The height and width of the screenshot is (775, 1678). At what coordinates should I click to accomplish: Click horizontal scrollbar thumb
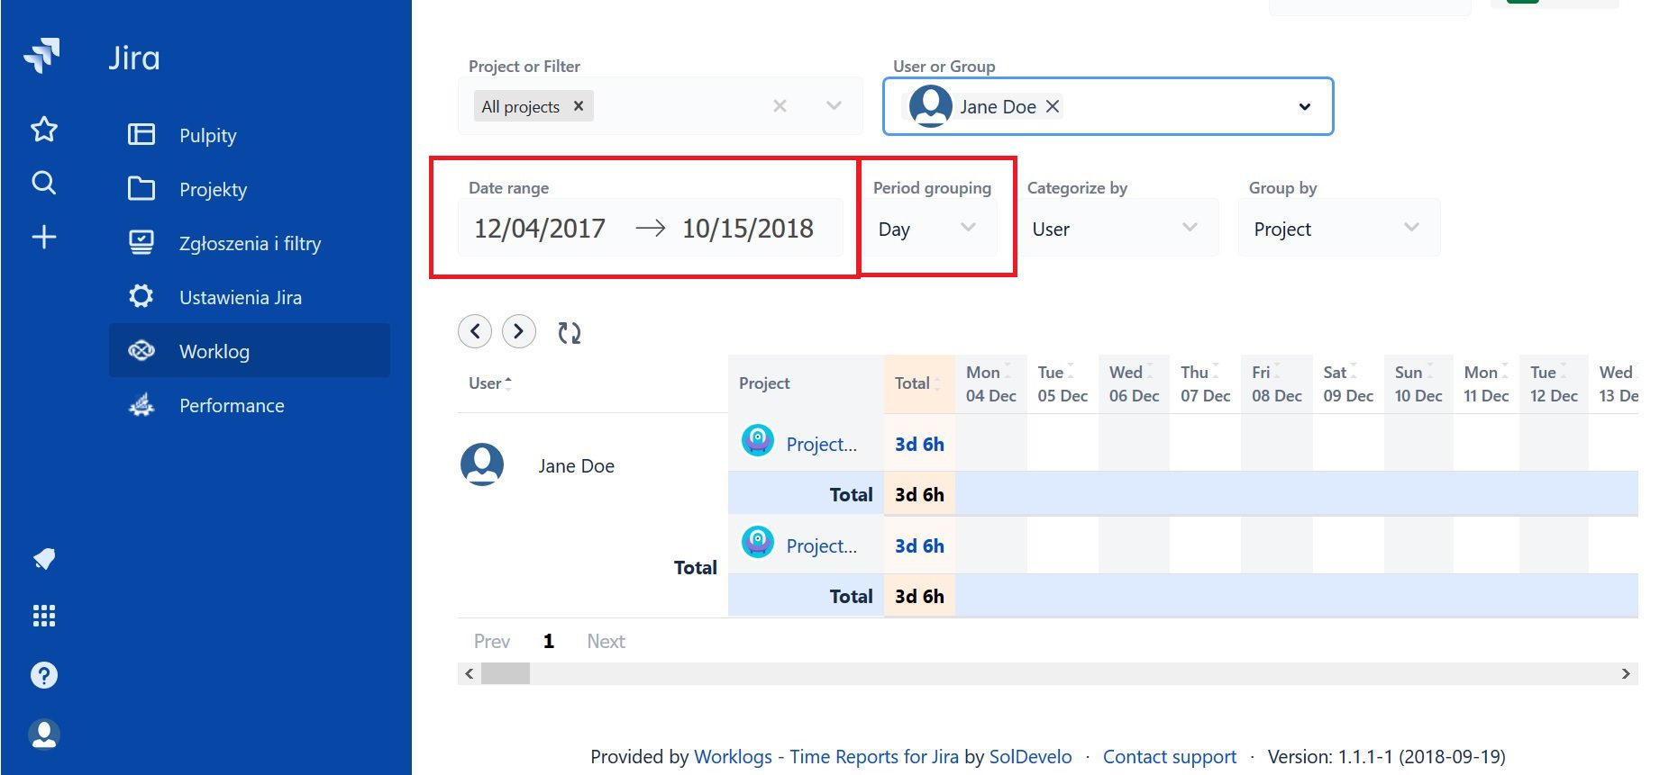pyautogui.click(x=506, y=673)
